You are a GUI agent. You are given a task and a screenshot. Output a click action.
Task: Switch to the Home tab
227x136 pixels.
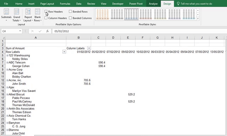[x=19, y=4]
